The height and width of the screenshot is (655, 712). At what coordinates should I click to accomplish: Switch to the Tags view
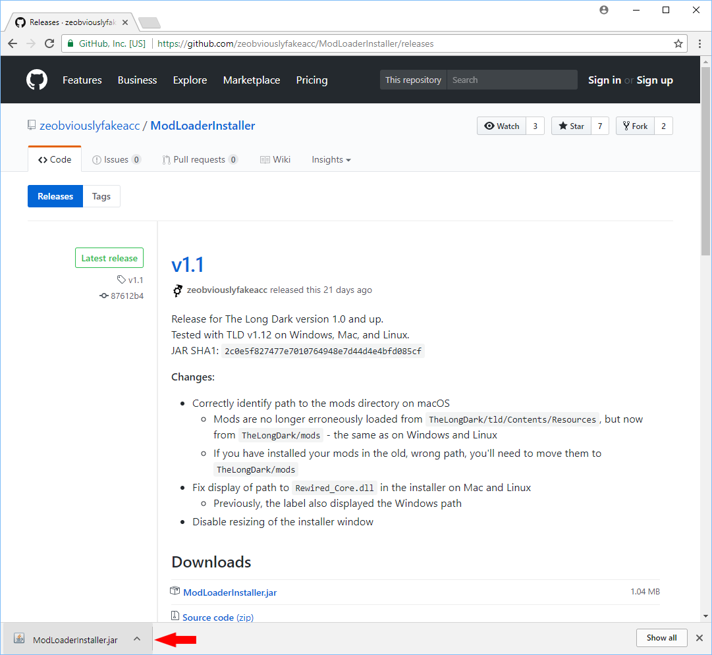pyautogui.click(x=101, y=196)
